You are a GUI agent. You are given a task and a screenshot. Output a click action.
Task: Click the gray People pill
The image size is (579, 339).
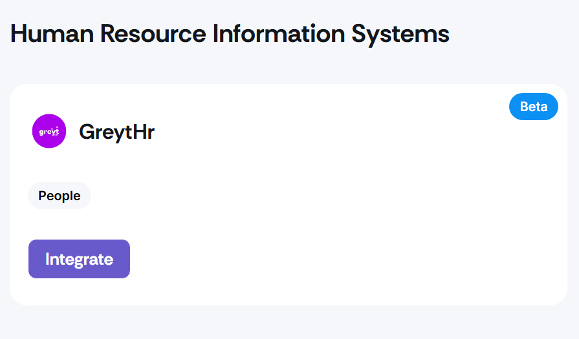(60, 196)
